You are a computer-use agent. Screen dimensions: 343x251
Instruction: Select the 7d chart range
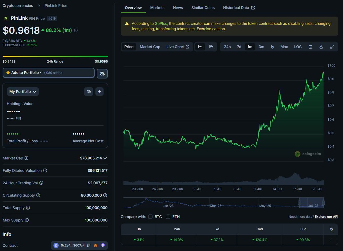pyautogui.click(x=239, y=47)
